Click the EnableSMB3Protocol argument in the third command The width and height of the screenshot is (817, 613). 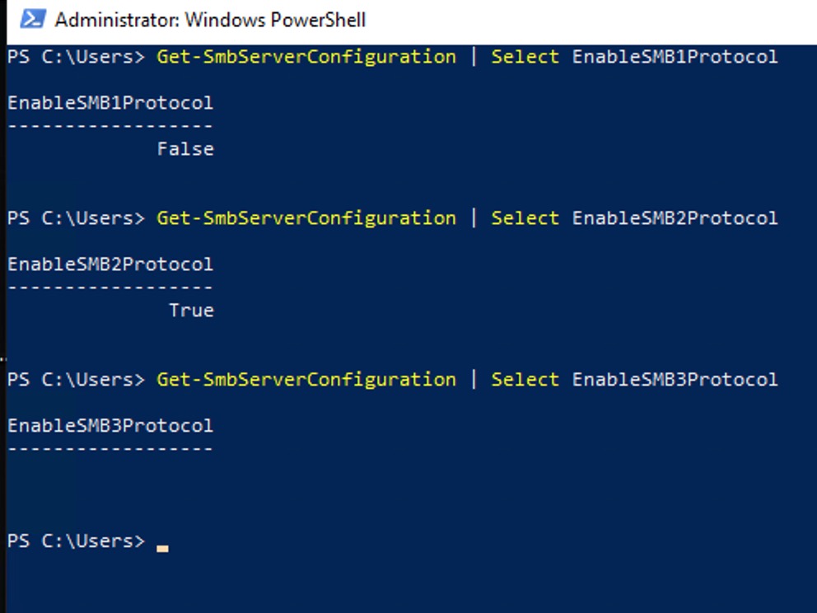coord(675,380)
